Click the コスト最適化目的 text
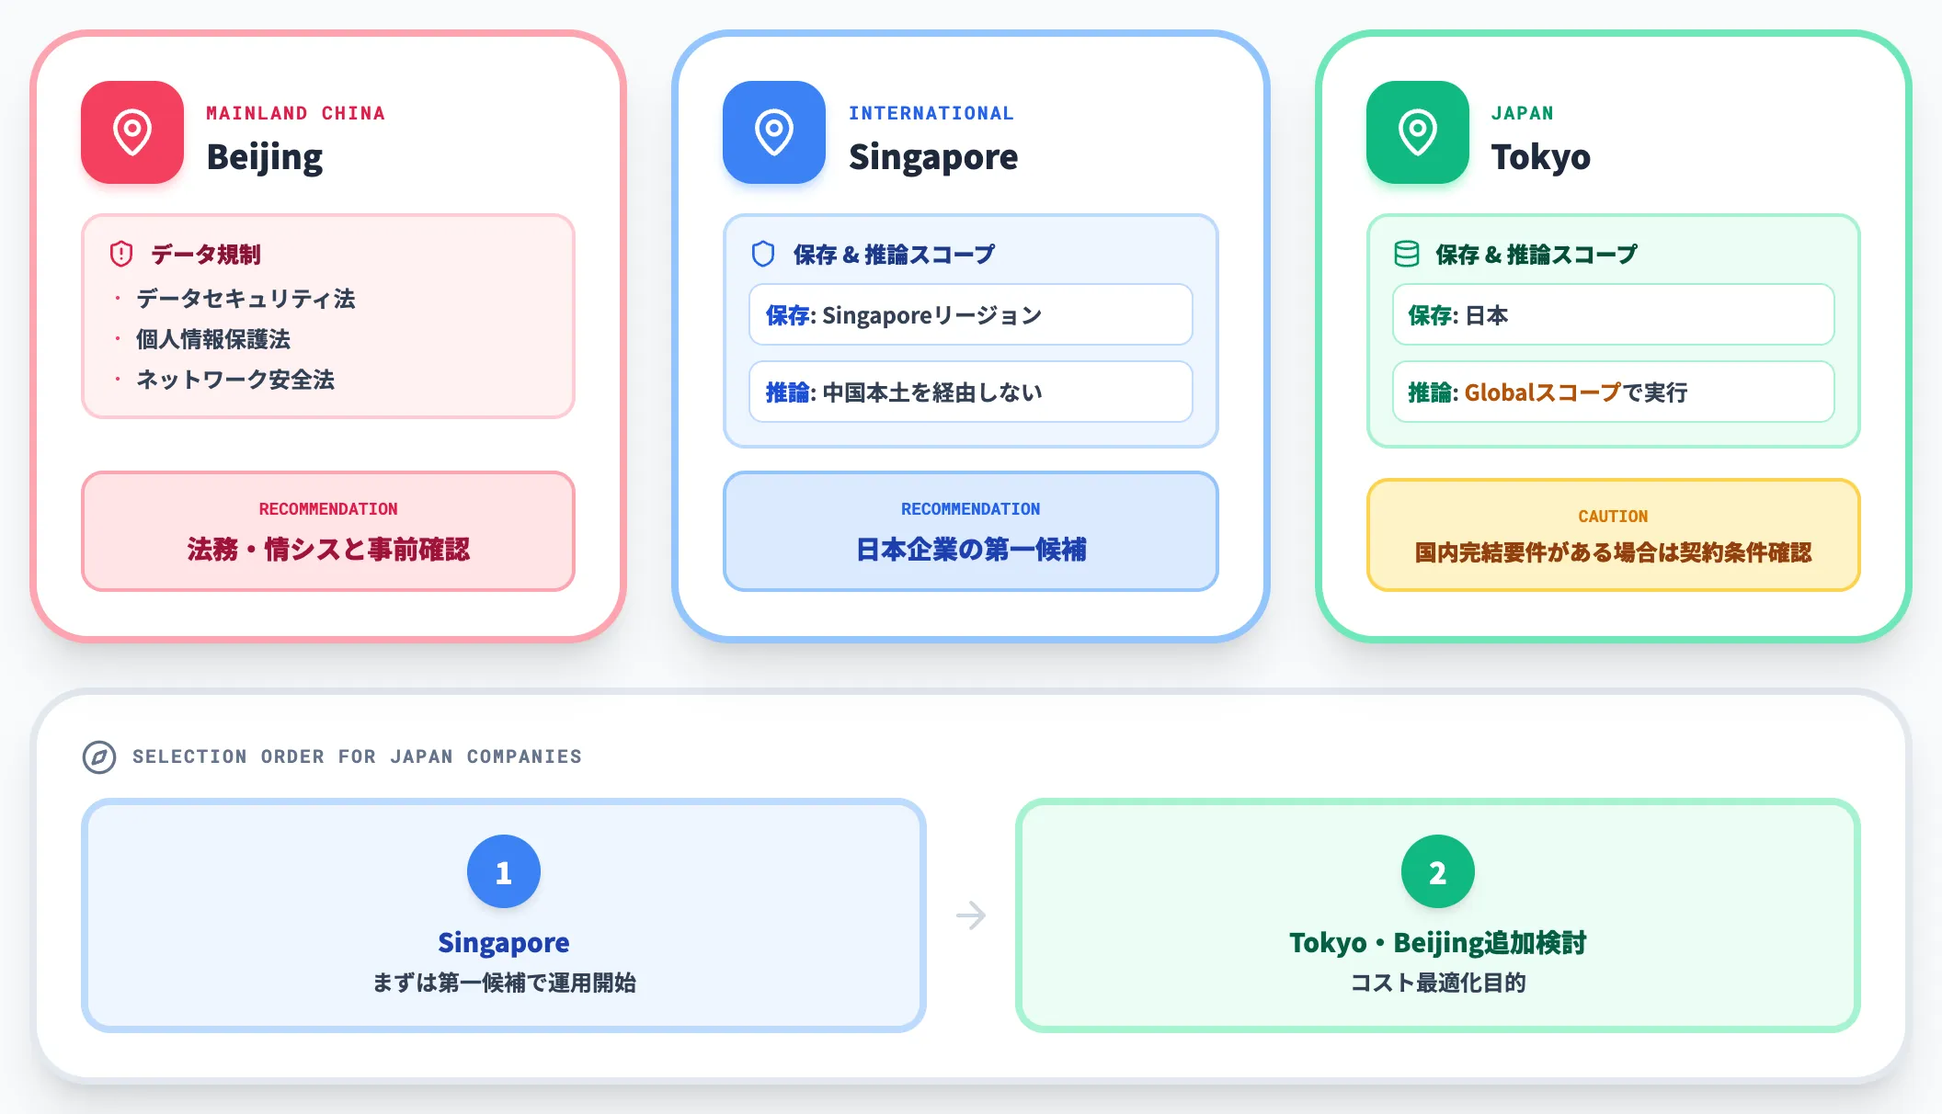1942x1114 pixels. coord(1438,983)
